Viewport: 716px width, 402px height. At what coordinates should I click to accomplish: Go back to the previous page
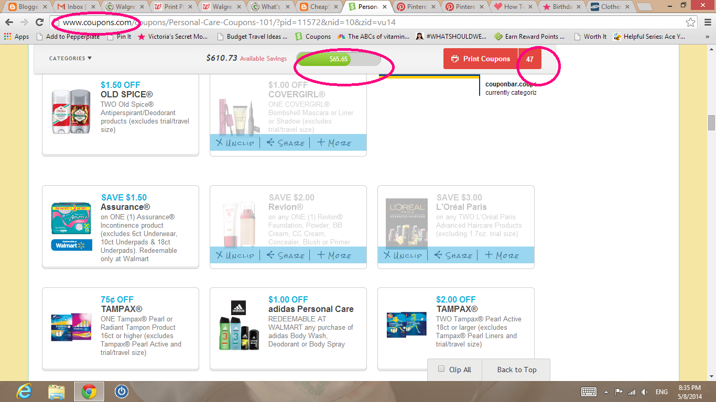9,23
